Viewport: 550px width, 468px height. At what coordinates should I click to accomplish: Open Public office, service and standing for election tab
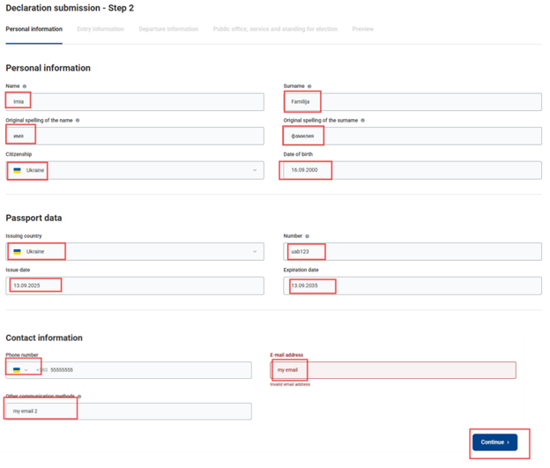tap(275, 29)
